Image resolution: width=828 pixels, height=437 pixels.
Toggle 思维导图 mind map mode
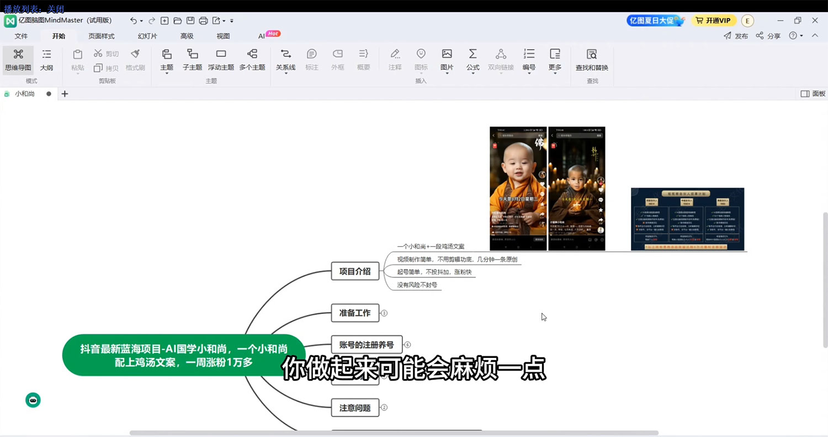click(x=18, y=60)
